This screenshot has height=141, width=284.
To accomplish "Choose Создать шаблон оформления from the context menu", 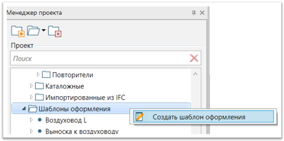I will (x=203, y=117).
